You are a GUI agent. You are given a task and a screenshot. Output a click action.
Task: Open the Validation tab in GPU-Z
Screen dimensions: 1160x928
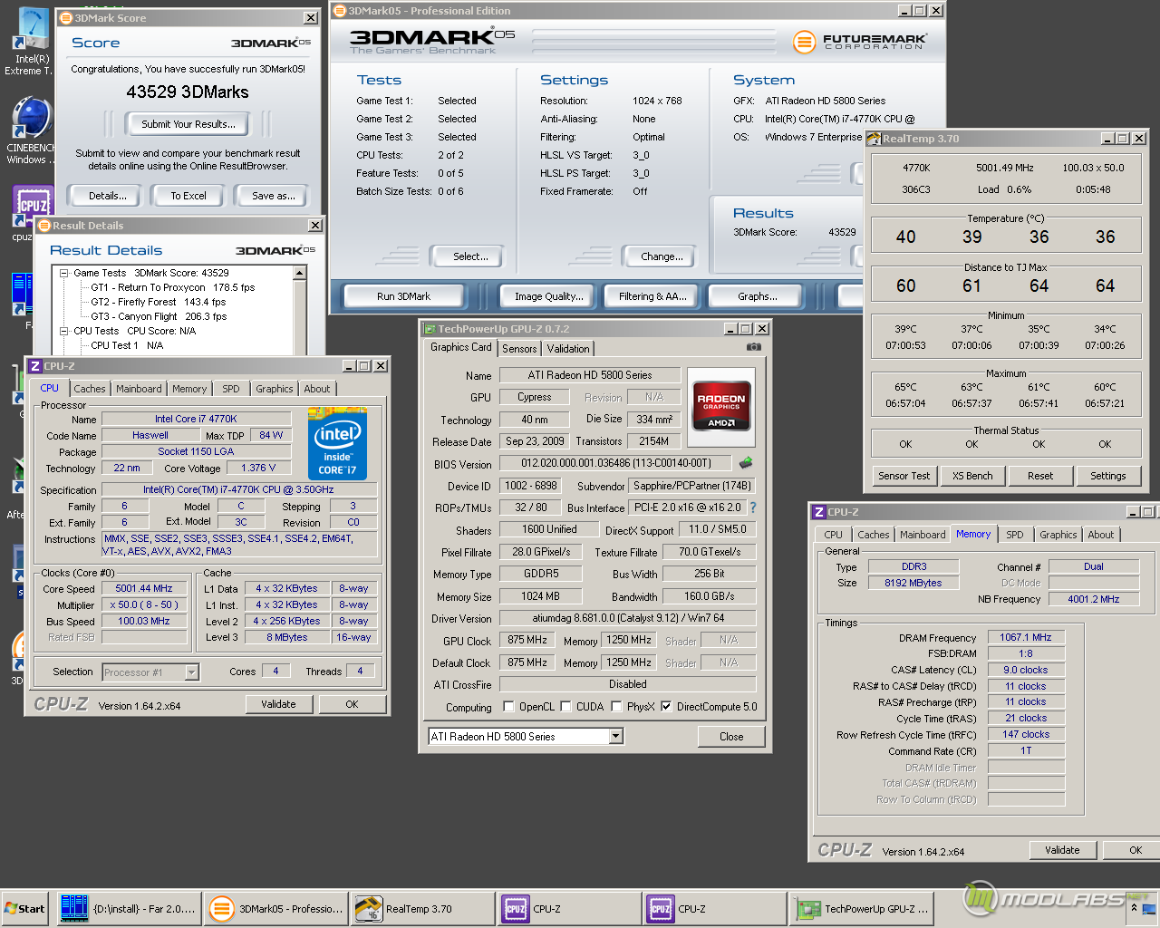tap(568, 349)
